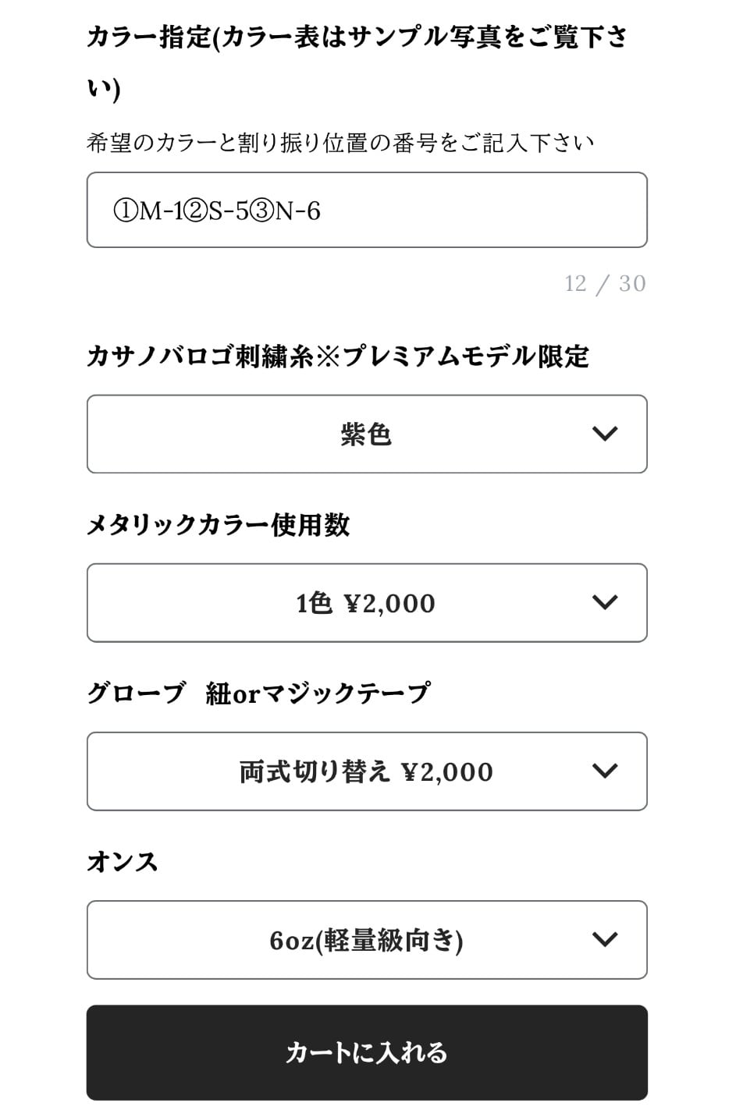Click the カサノバロゴ刺繍糸 field label
The height and width of the screenshot is (1117, 736).
tap(337, 356)
